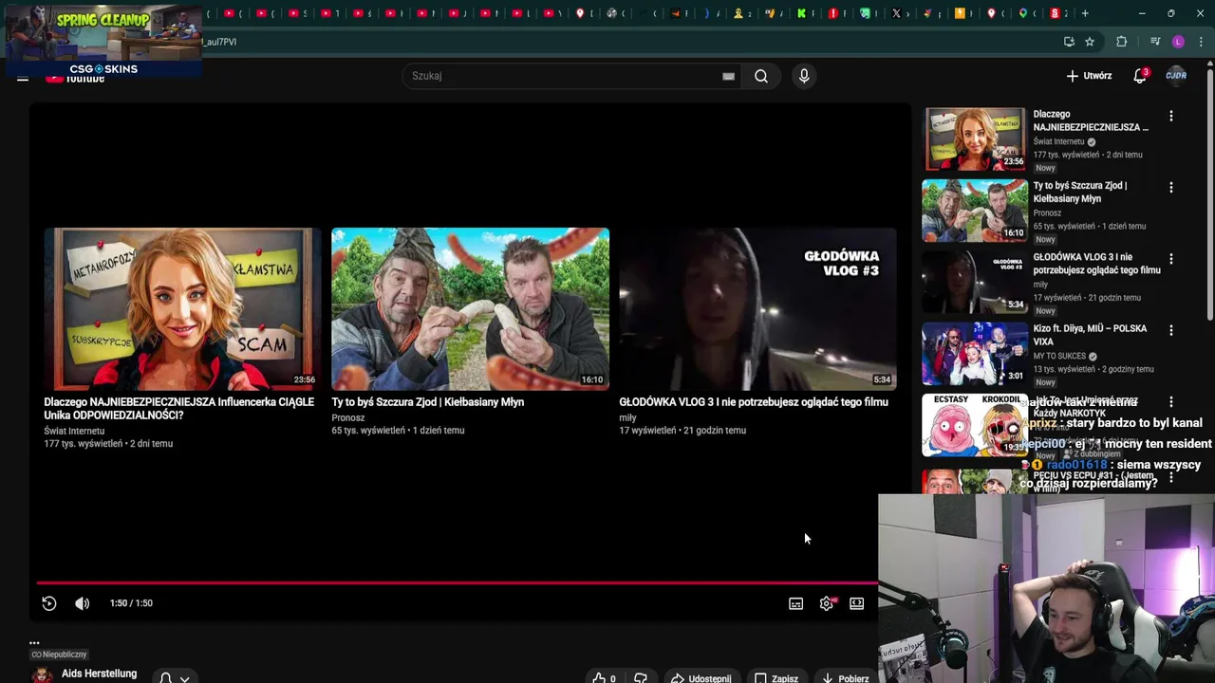Image resolution: width=1215 pixels, height=683 pixels.
Task: Like the video with thumbs up
Action: 605,678
